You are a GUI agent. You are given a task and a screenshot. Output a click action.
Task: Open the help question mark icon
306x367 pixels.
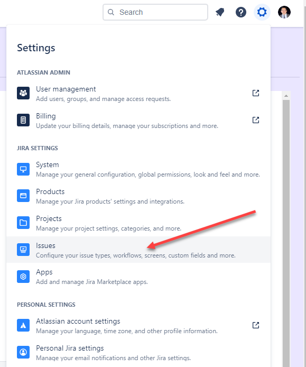(x=240, y=12)
